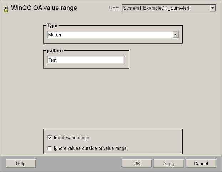Click the DPE: label
The height and width of the screenshot is (172, 222).
(x=114, y=8)
